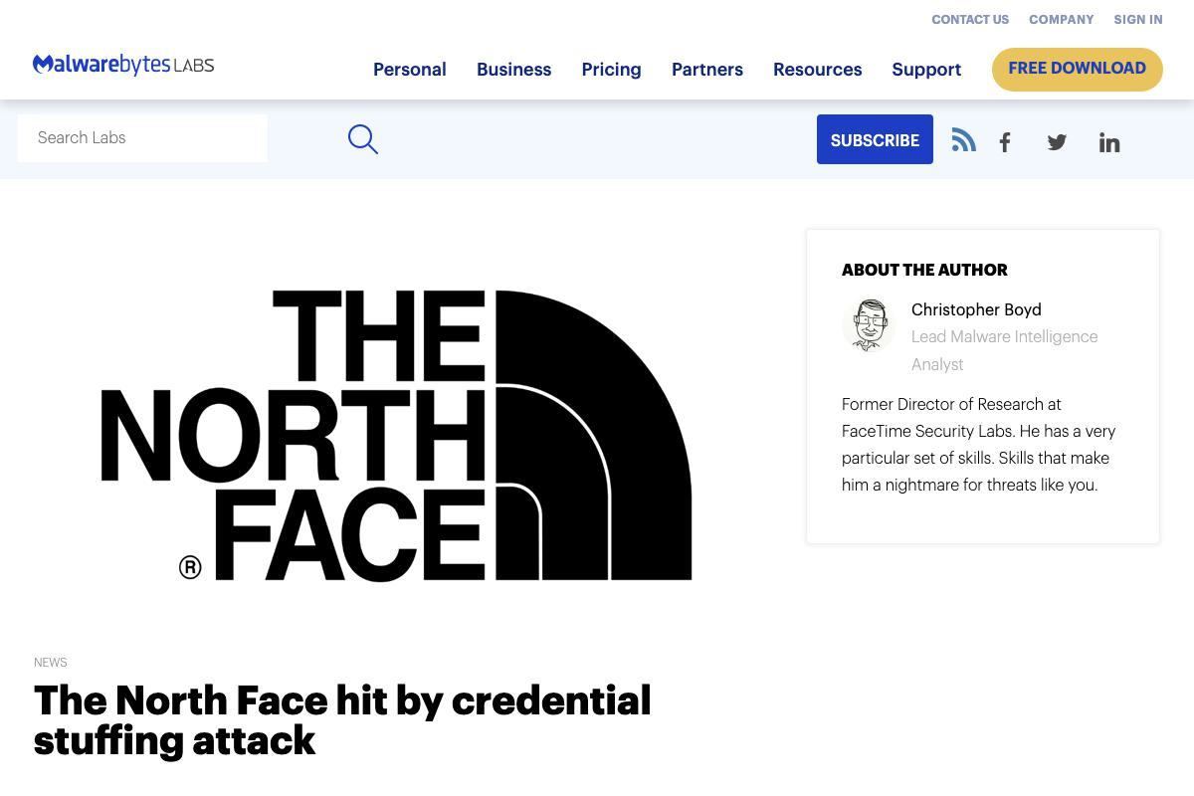
Task: Open the Support menu
Action: (926, 70)
